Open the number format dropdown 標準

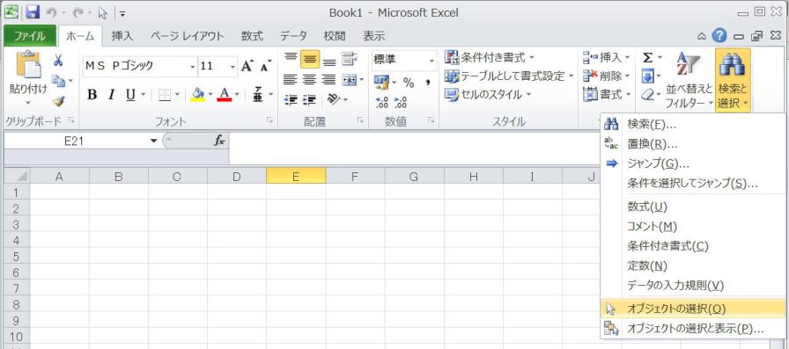click(431, 61)
